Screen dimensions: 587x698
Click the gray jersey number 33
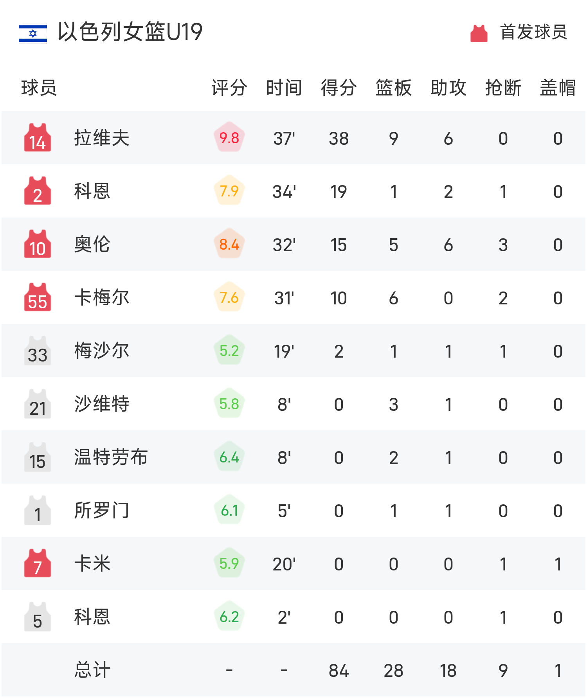pyautogui.click(x=38, y=351)
